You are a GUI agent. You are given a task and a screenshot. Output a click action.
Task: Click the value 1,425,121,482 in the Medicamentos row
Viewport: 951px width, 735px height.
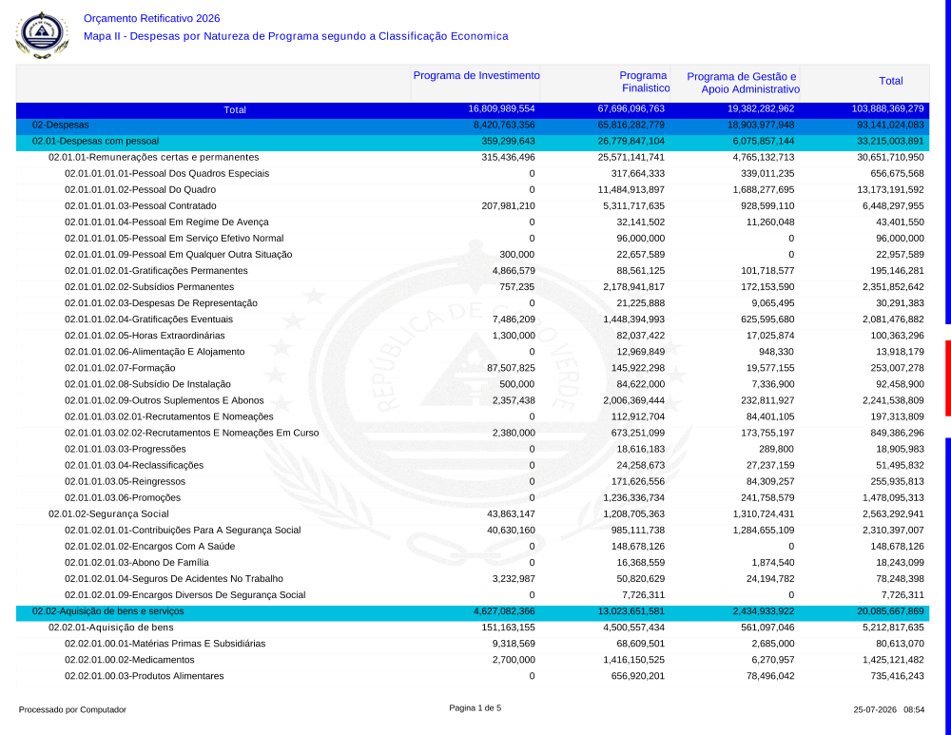(893, 660)
